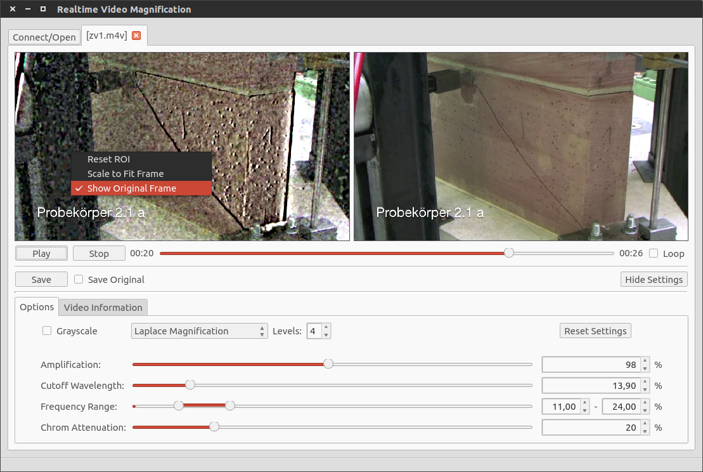
Task: Close the zv1.m4v tab
Action: tap(136, 36)
